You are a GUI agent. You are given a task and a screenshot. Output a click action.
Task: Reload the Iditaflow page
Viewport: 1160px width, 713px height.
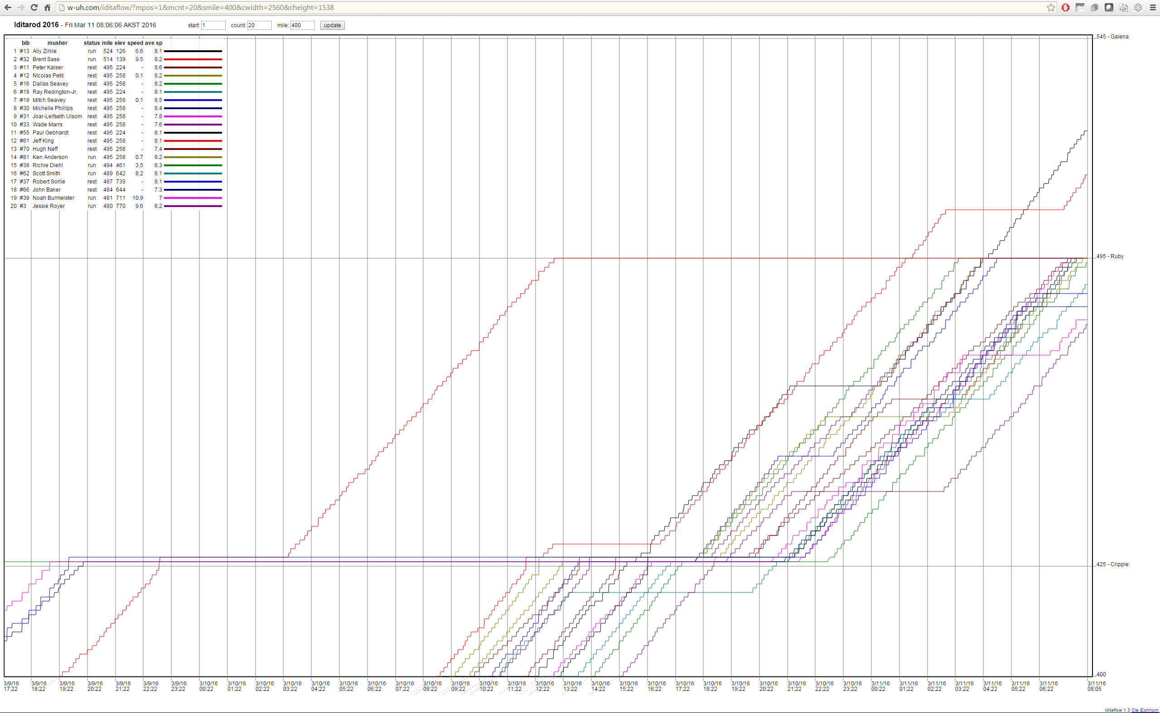point(34,8)
